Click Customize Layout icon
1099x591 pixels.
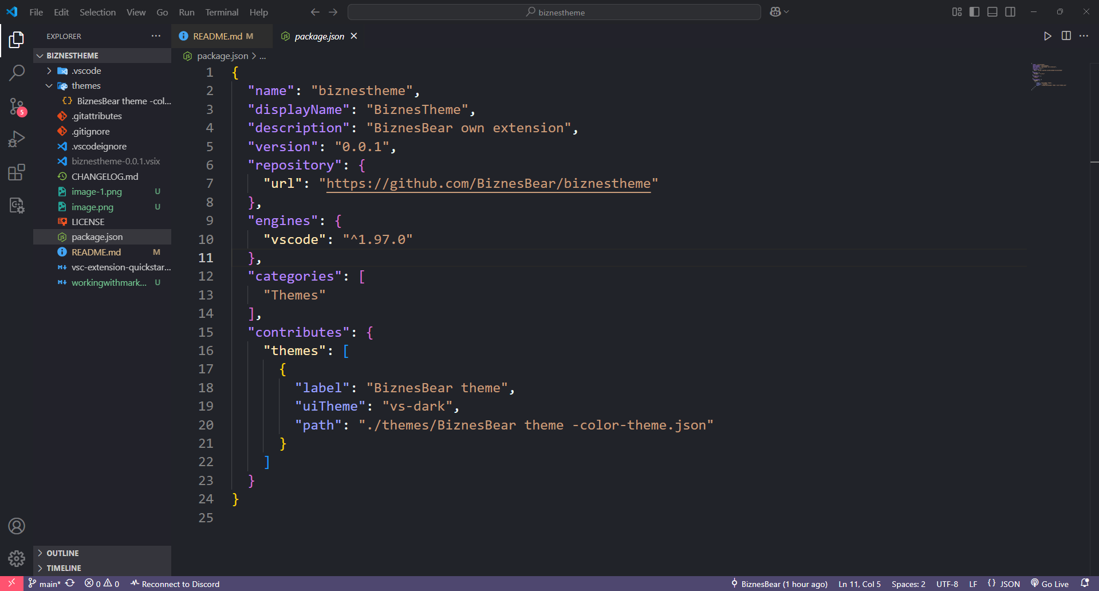pos(956,12)
